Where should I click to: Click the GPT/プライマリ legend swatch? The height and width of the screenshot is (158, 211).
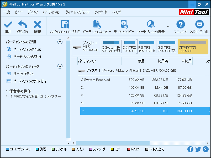coord(8,149)
